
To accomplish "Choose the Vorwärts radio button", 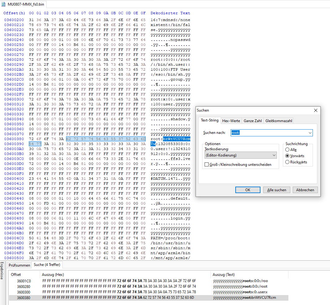I will 287,156.
